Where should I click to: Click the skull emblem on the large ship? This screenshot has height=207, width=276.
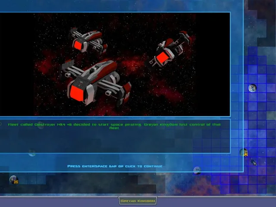(x=81, y=83)
